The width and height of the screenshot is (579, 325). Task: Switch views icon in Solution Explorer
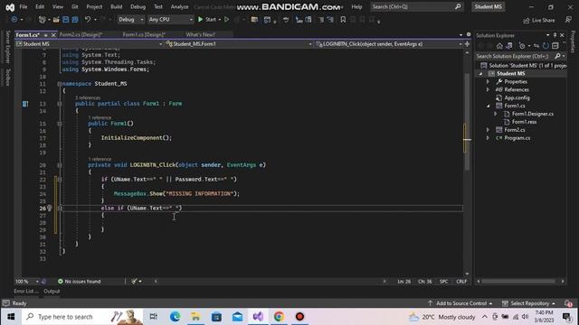click(509, 46)
